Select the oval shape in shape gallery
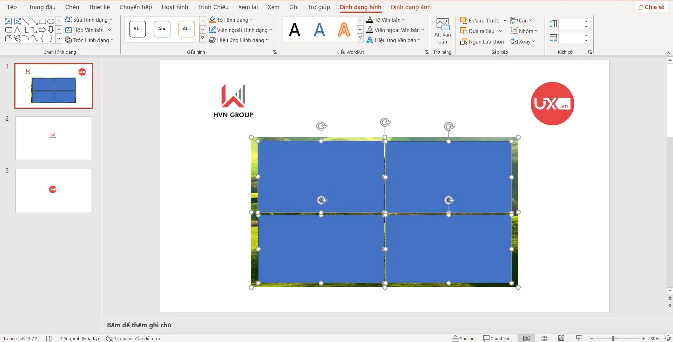The height and width of the screenshot is (342, 673). [51, 21]
